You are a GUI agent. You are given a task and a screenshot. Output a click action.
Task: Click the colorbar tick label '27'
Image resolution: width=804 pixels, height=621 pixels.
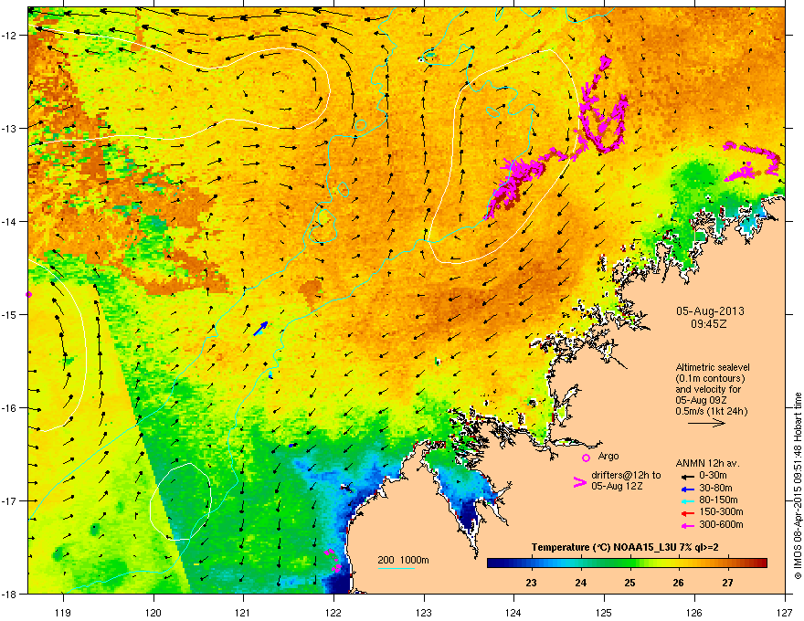pyautogui.click(x=727, y=583)
